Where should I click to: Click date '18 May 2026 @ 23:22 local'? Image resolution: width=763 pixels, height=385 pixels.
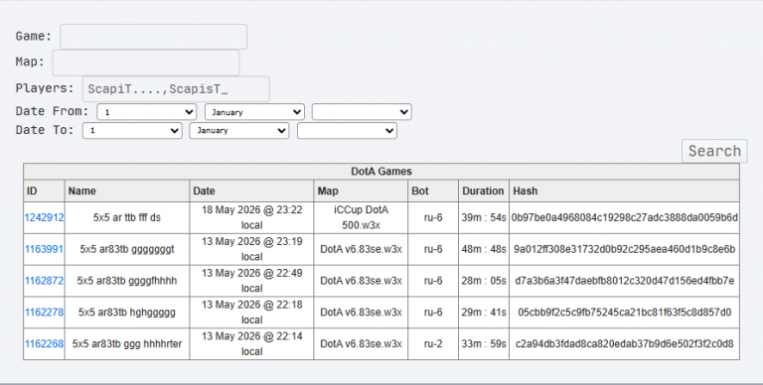point(252,217)
